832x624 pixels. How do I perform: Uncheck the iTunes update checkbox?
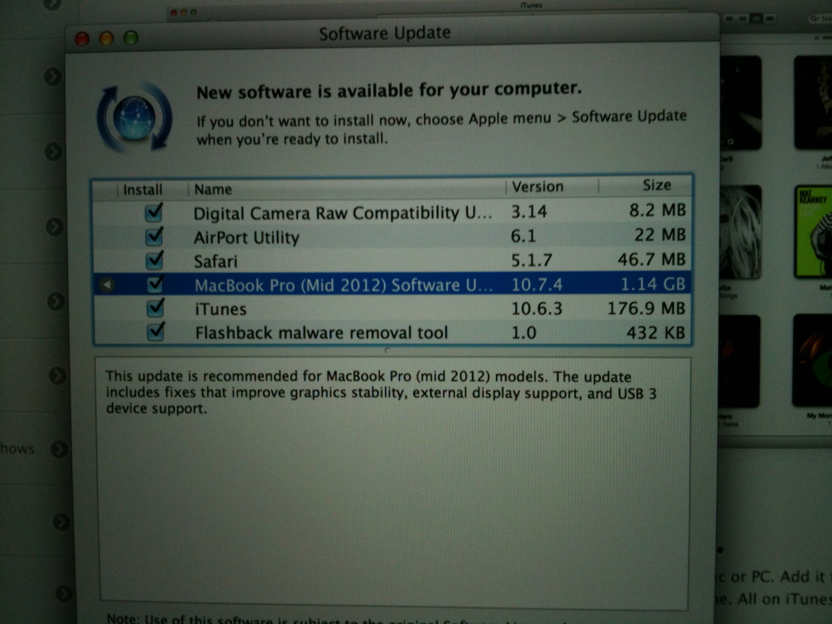pyautogui.click(x=154, y=309)
